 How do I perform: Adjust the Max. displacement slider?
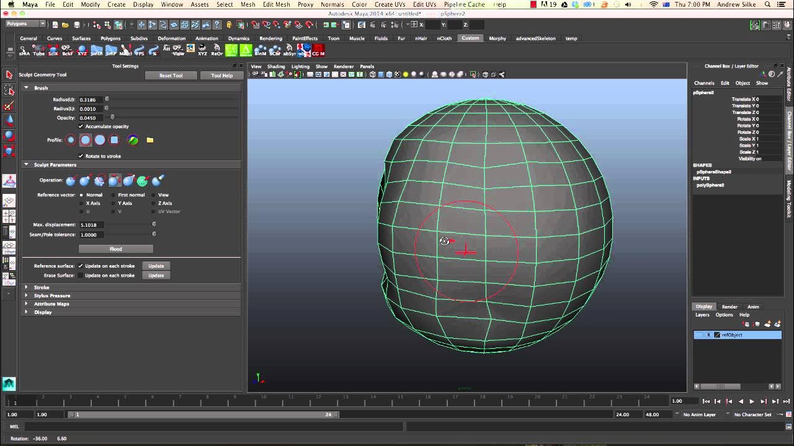click(x=154, y=224)
